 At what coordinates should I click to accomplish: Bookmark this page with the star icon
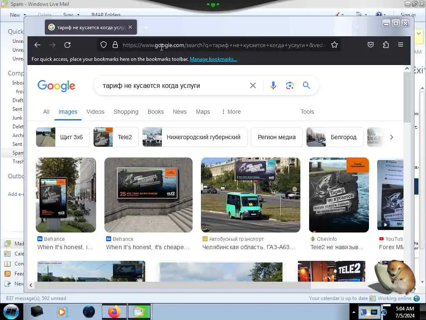click(334, 45)
